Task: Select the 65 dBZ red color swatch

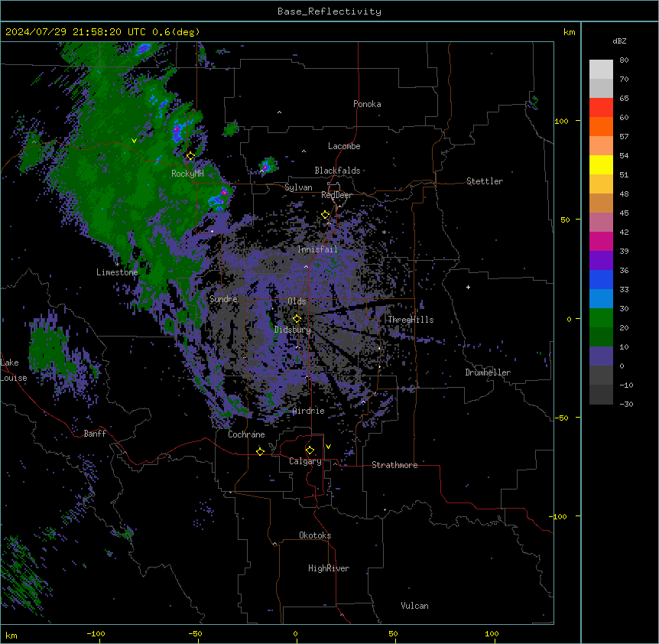Action: [601, 107]
